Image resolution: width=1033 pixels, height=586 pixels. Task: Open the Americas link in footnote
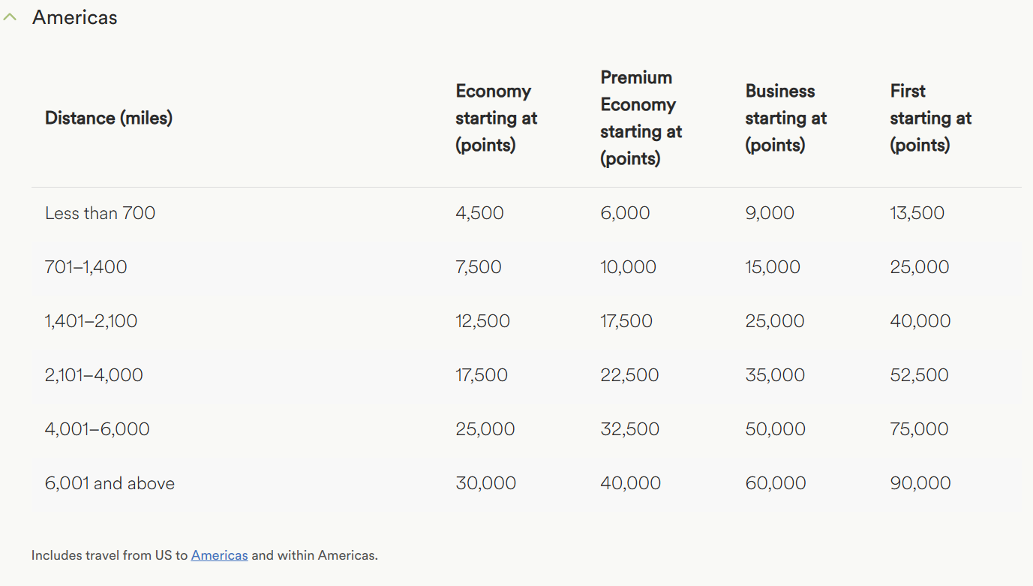click(x=219, y=555)
